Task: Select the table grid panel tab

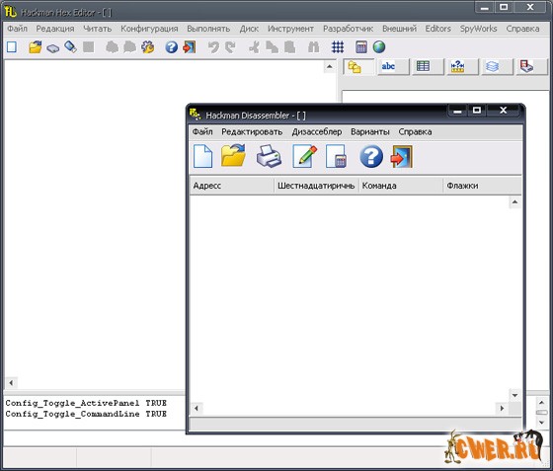Action: pos(428,66)
